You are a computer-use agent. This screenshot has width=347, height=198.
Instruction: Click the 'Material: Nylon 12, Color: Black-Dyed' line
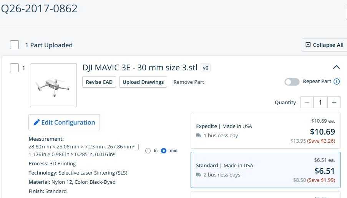(72, 182)
